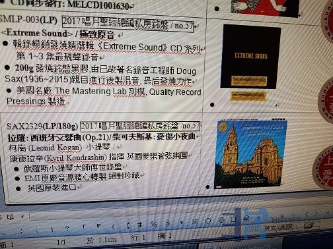This screenshot has height=249, width=333.
Task: Insert the exclamation mark symbol from symbol bar
Action: pyautogui.click(x=52, y=229)
